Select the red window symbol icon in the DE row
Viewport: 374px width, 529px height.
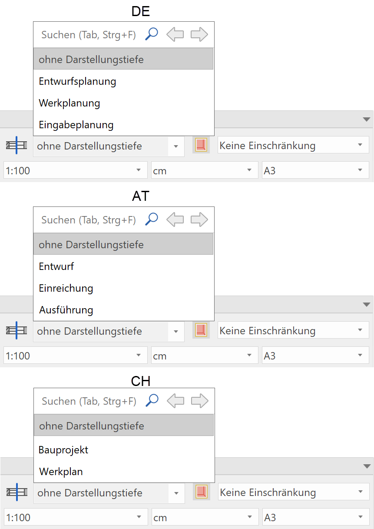tap(201, 145)
